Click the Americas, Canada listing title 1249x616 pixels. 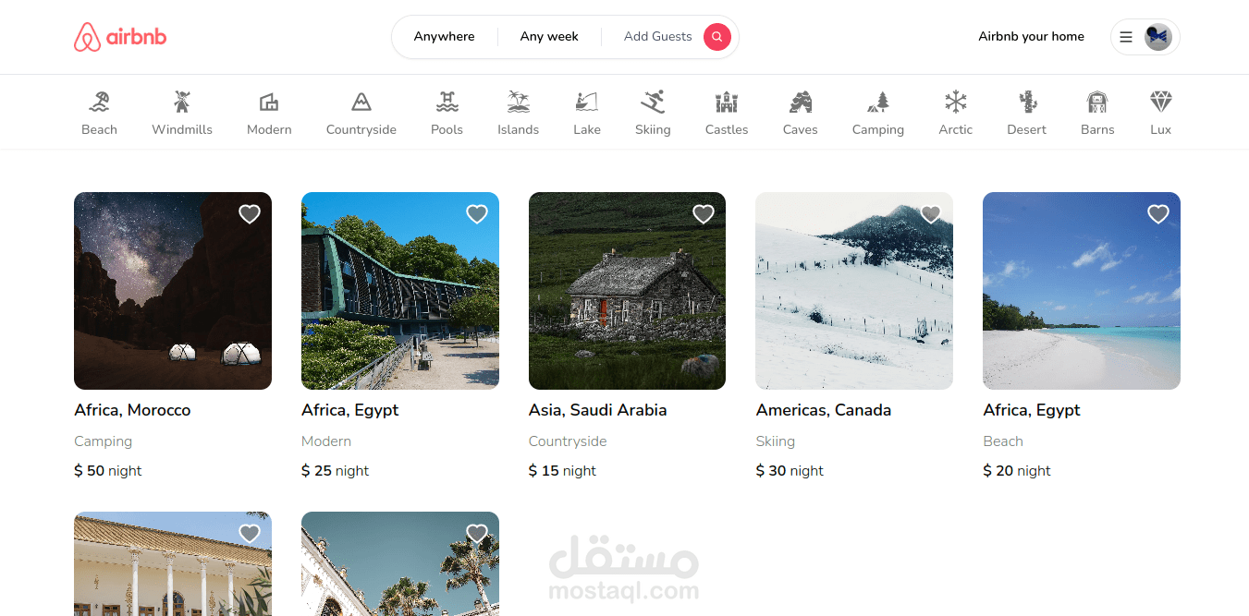[x=824, y=410]
